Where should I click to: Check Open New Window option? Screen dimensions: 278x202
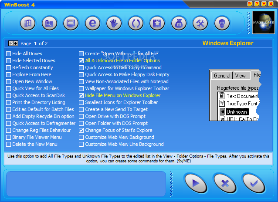(8, 82)
